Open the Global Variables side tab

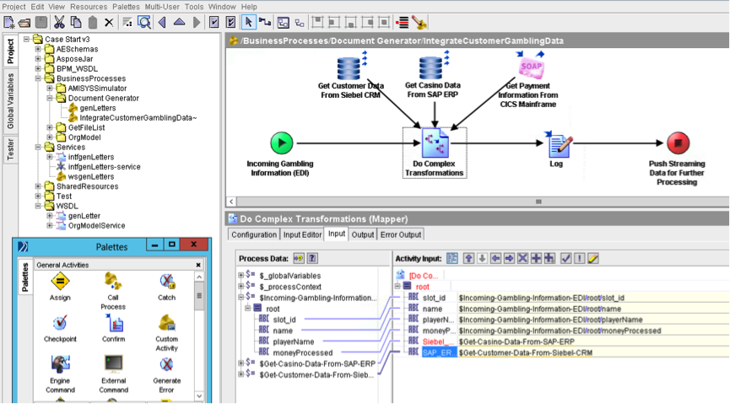pyautogui.click(x=10, y=101)
